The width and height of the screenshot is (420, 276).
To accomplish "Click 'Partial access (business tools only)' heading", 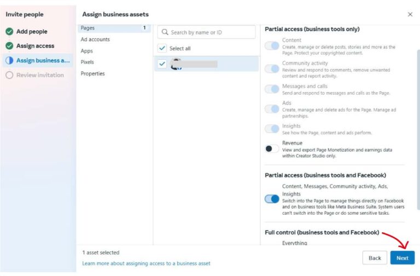I will tap(312, 29).
